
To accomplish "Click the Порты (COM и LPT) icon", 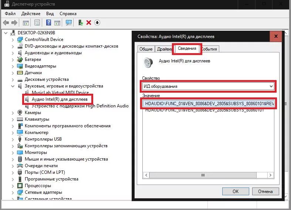I will click(x=20, y=172).
